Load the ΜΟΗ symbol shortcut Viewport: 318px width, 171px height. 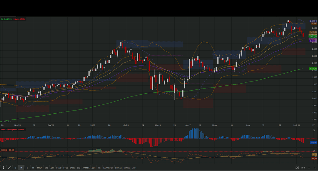click(134, 168)
